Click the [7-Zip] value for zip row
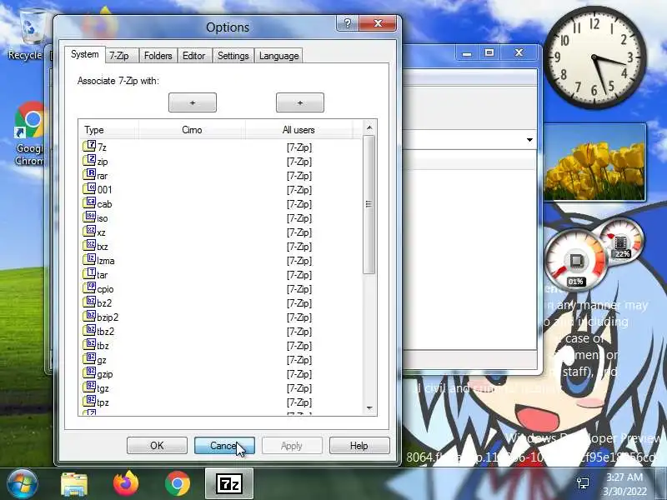This screenshot has width=667, height=500. [x=299, y=162]
